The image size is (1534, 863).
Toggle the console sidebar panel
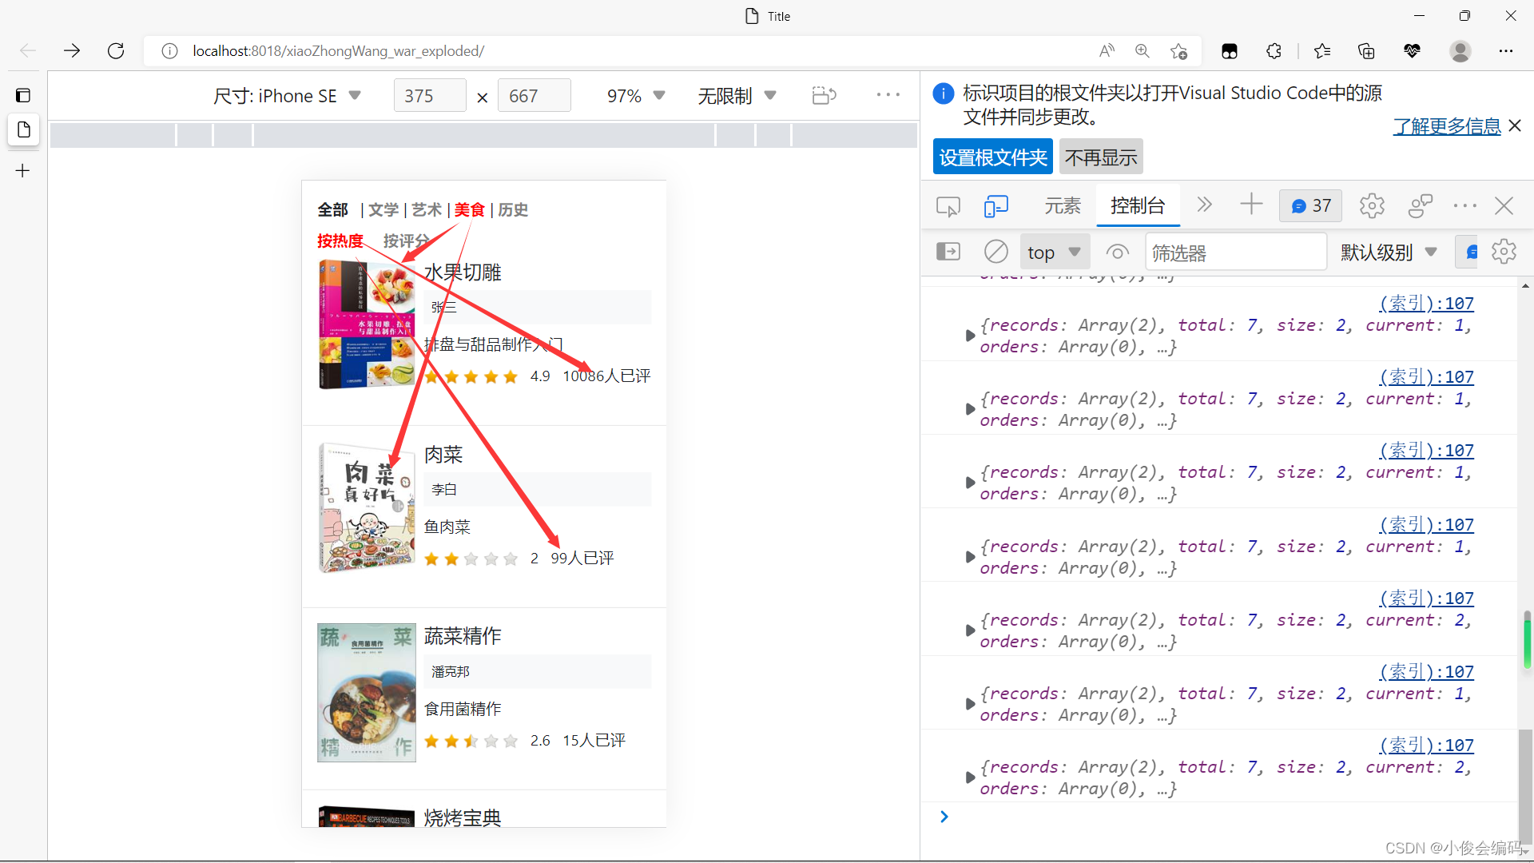pyautogui.click(x=948, y=253)
